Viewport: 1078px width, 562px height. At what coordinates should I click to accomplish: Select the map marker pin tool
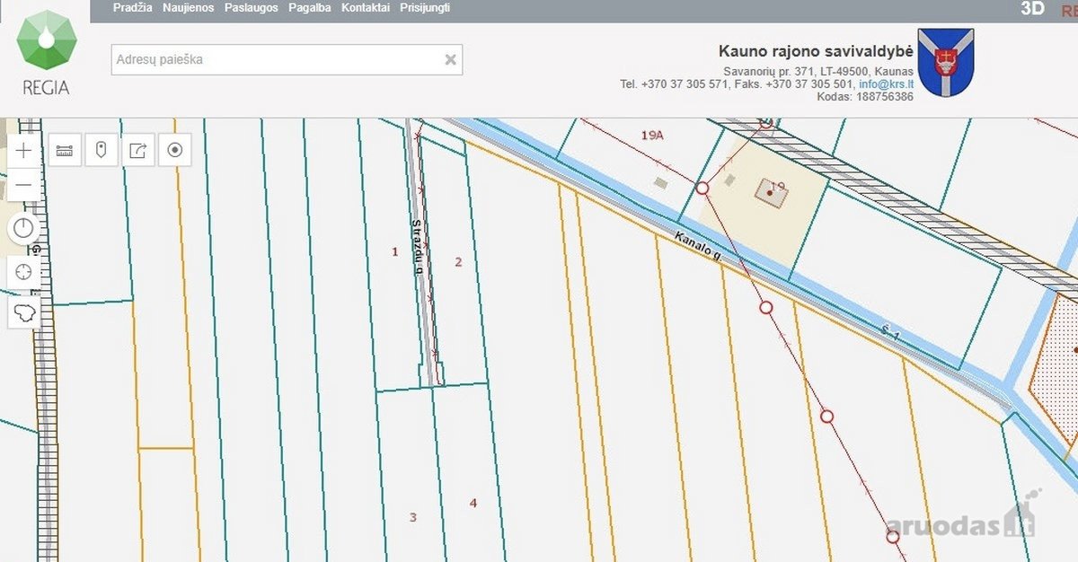[x=101, y=150]
